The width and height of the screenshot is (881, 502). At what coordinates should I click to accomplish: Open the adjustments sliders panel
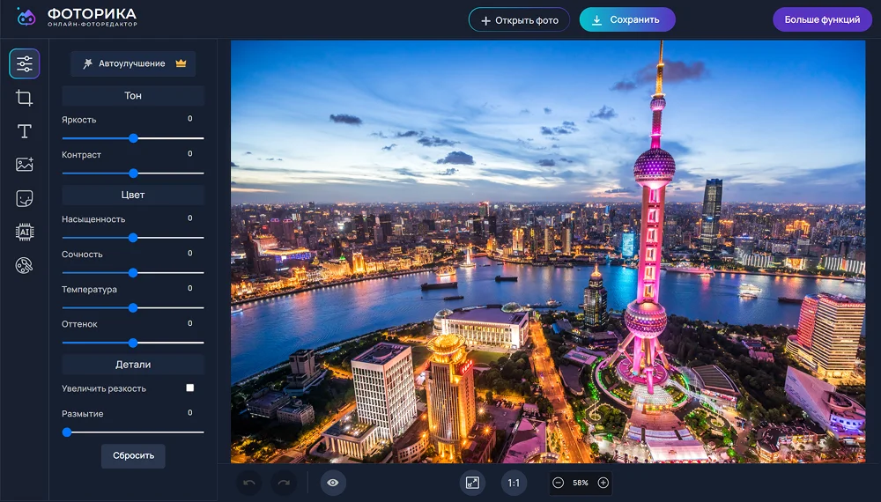point(24,64)
